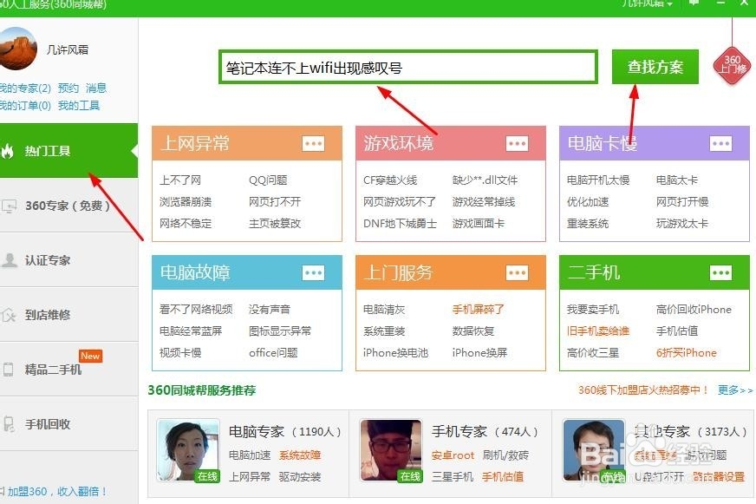Open the 360上门修 diamond badge

tap(732, 65)
